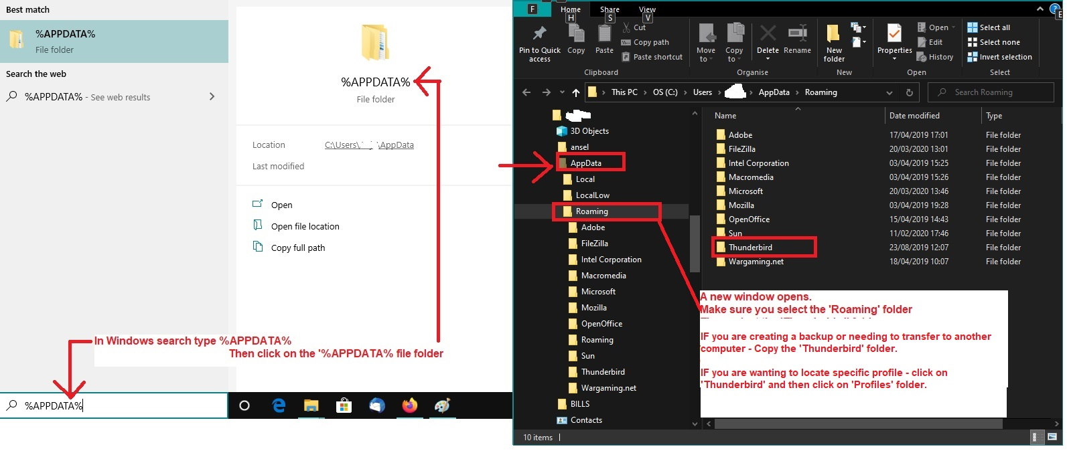Switch to the Share ribbon tab
This screenshot has width=1067, height=465.
(x=610, y=9)
